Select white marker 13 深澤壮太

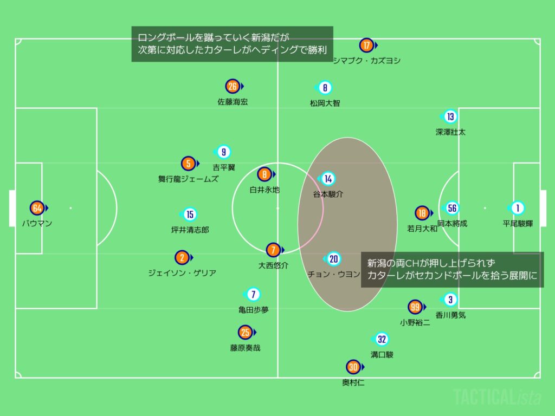pyautogui.click(x=450, y=116)
